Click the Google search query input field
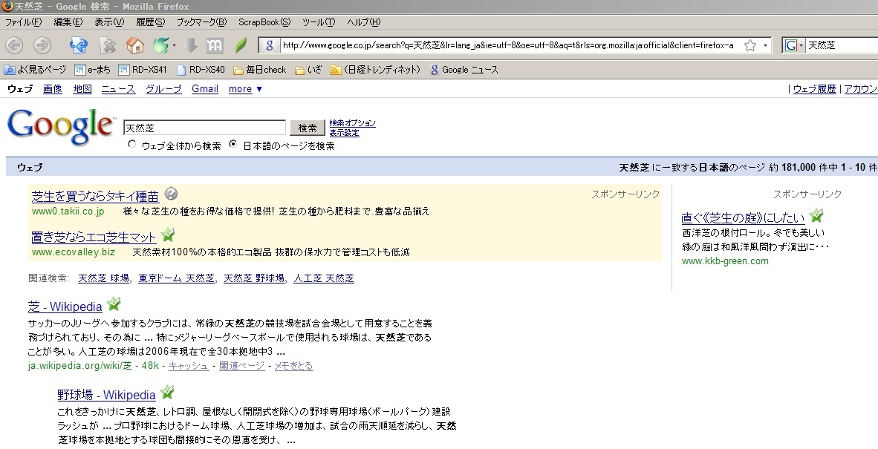This screenshot has height=449, width=878. tap(204, 128)
